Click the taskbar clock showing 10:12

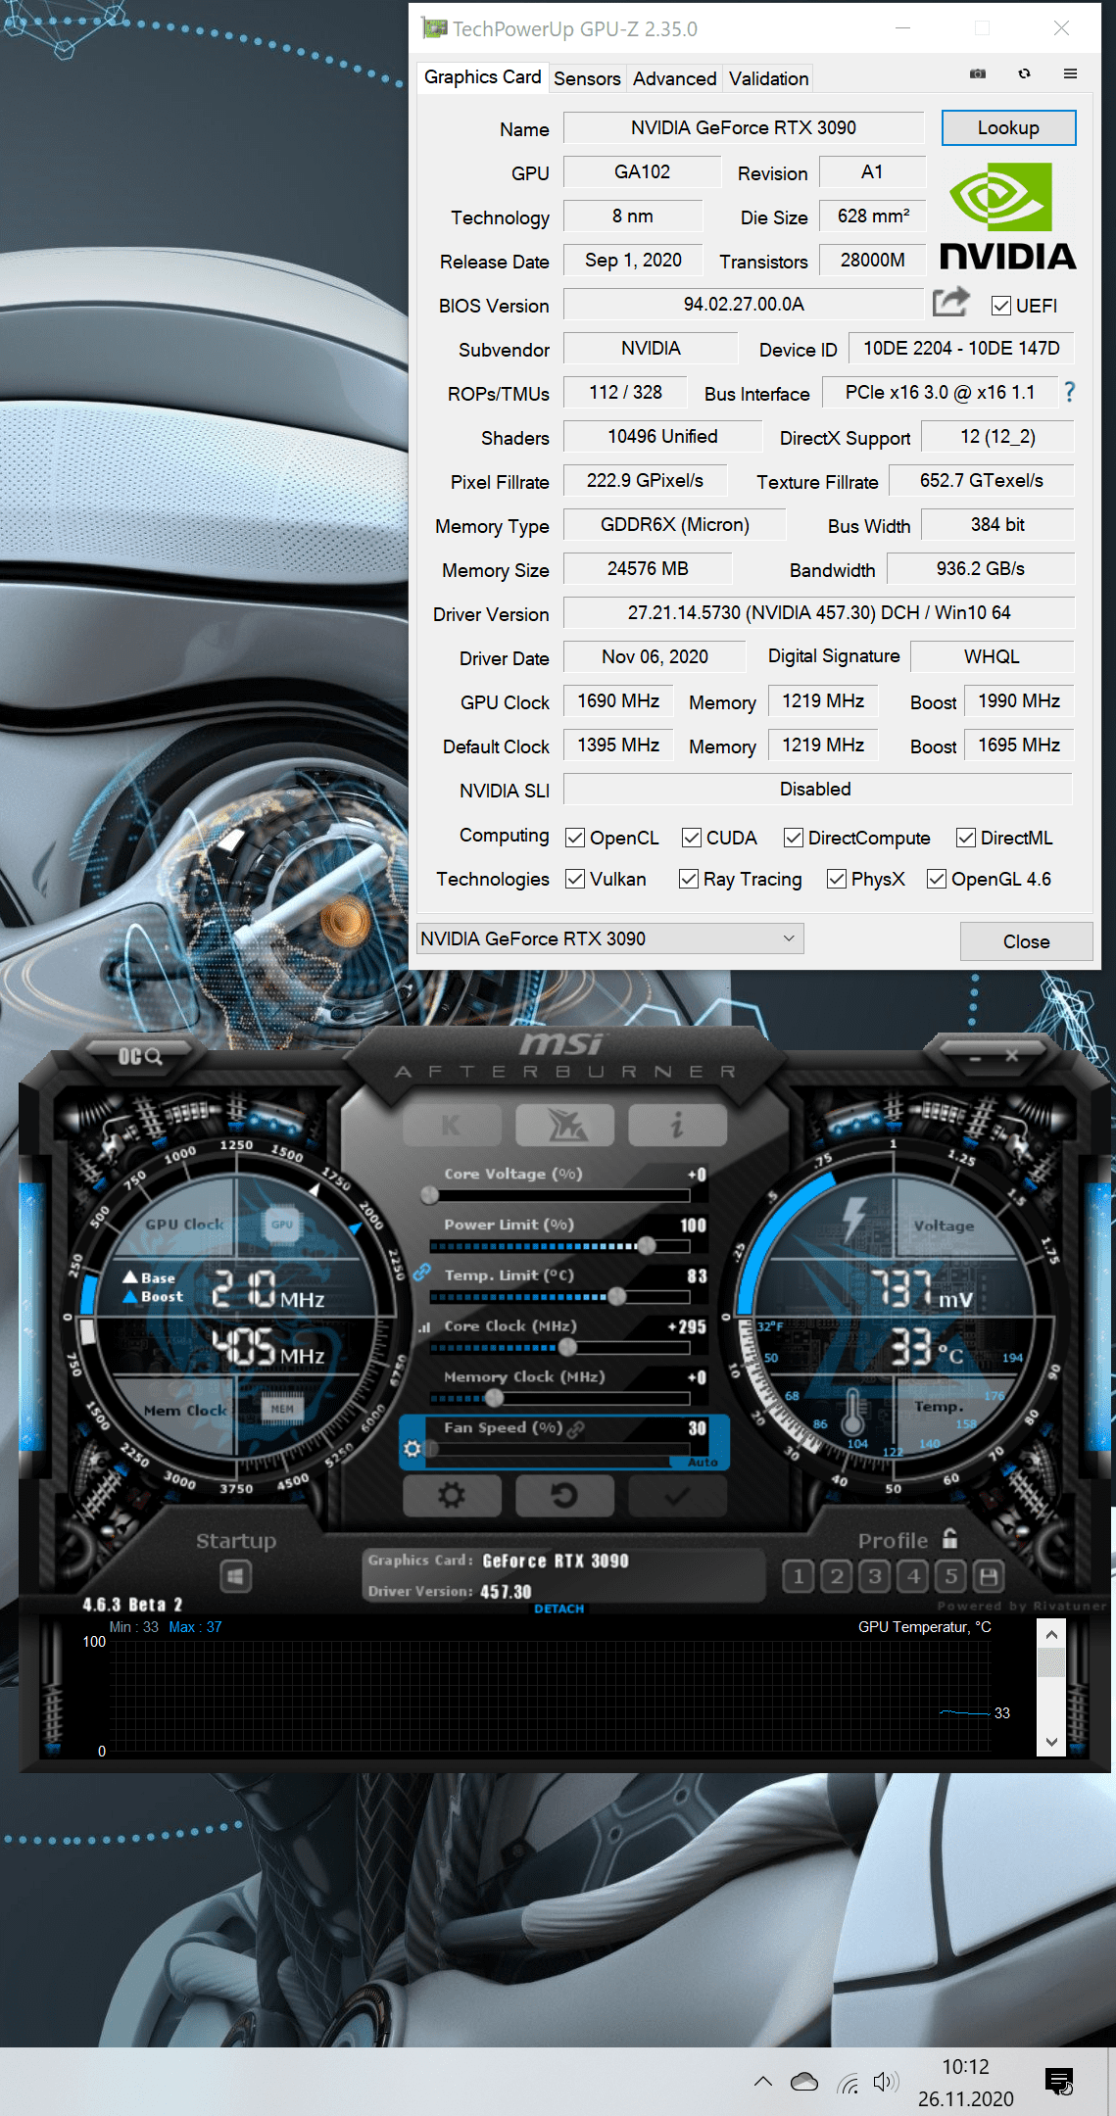(x=965, y=2067)
